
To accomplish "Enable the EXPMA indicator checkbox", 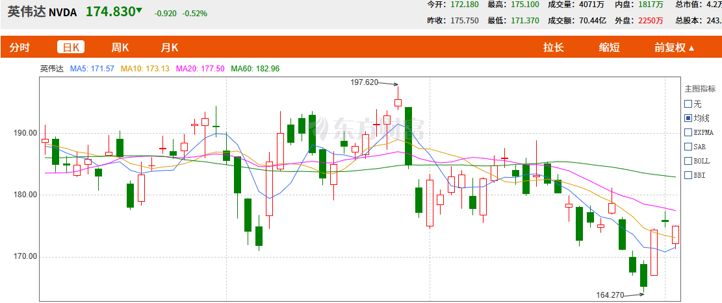I will pos(688,132).
